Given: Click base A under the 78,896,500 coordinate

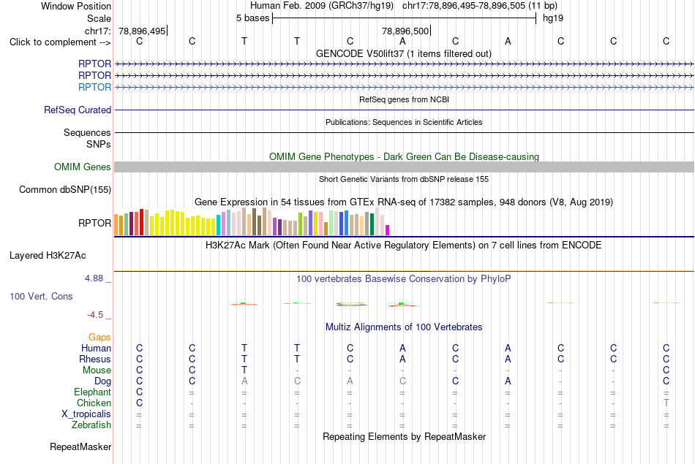Looking at the screenshot, I should point(402,41).
